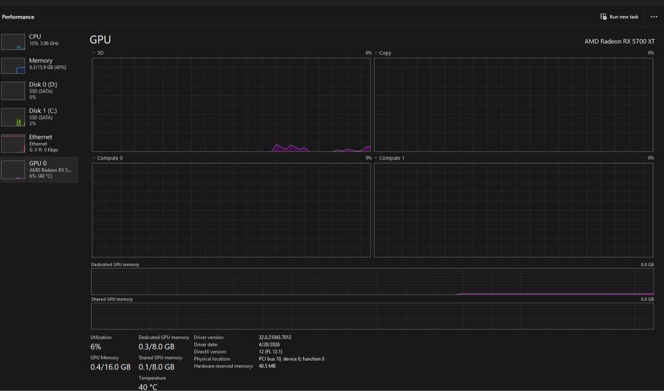Click the 0.3/8.0 GB dedicated memory value

[x=156, y=347]
